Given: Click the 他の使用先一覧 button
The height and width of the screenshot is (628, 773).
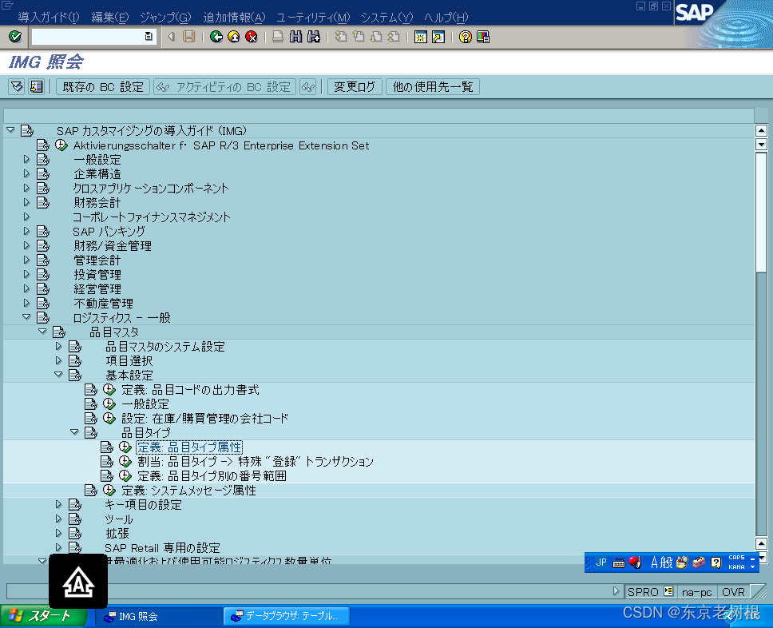Looking at the screenshot, I should (x=432, y=87).
